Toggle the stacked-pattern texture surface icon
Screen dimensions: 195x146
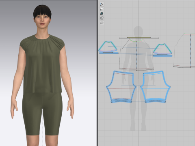(102, 18)
